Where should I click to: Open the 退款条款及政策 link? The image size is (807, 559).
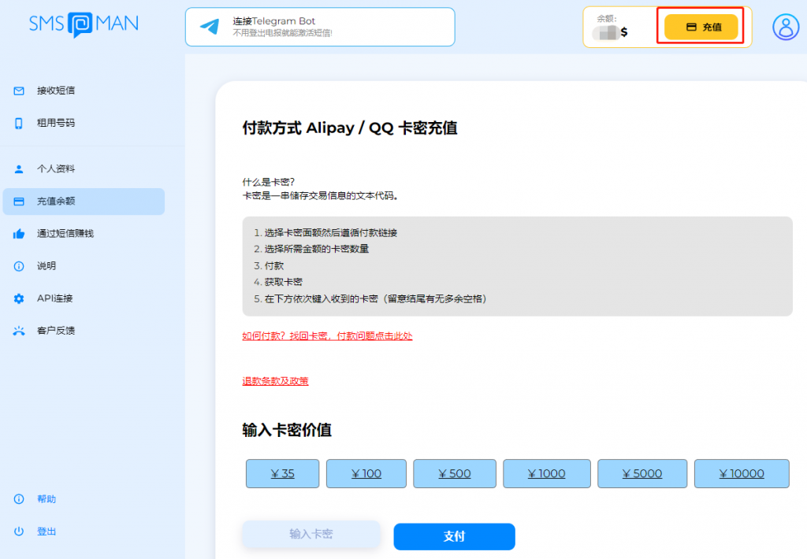coord(275,382)
